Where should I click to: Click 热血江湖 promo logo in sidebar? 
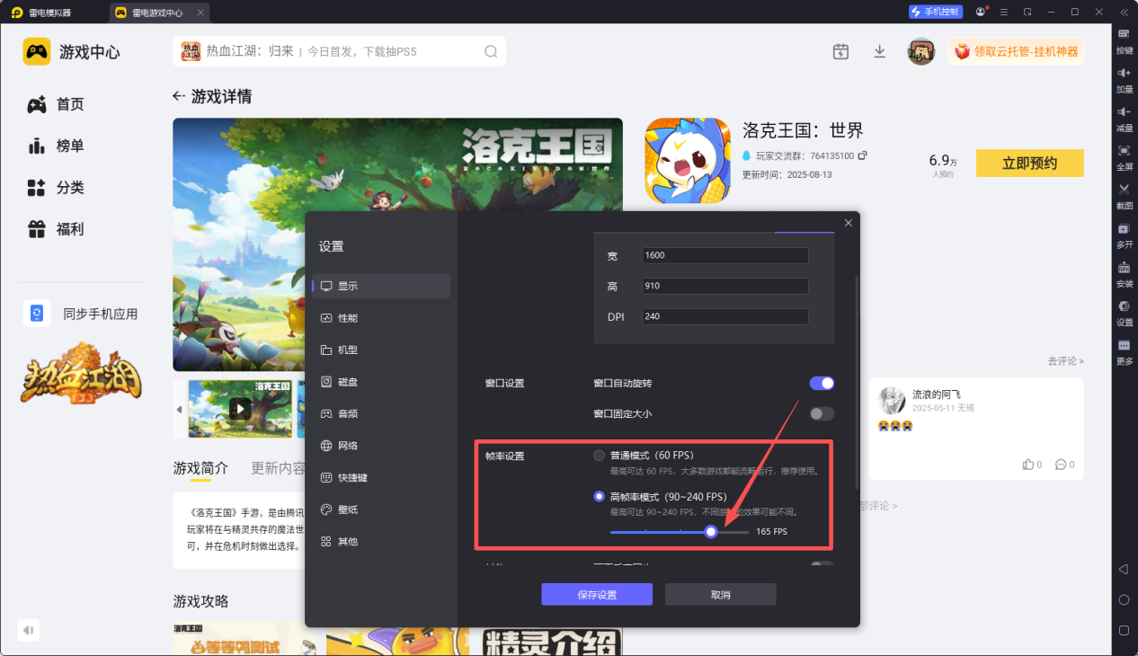82,373
